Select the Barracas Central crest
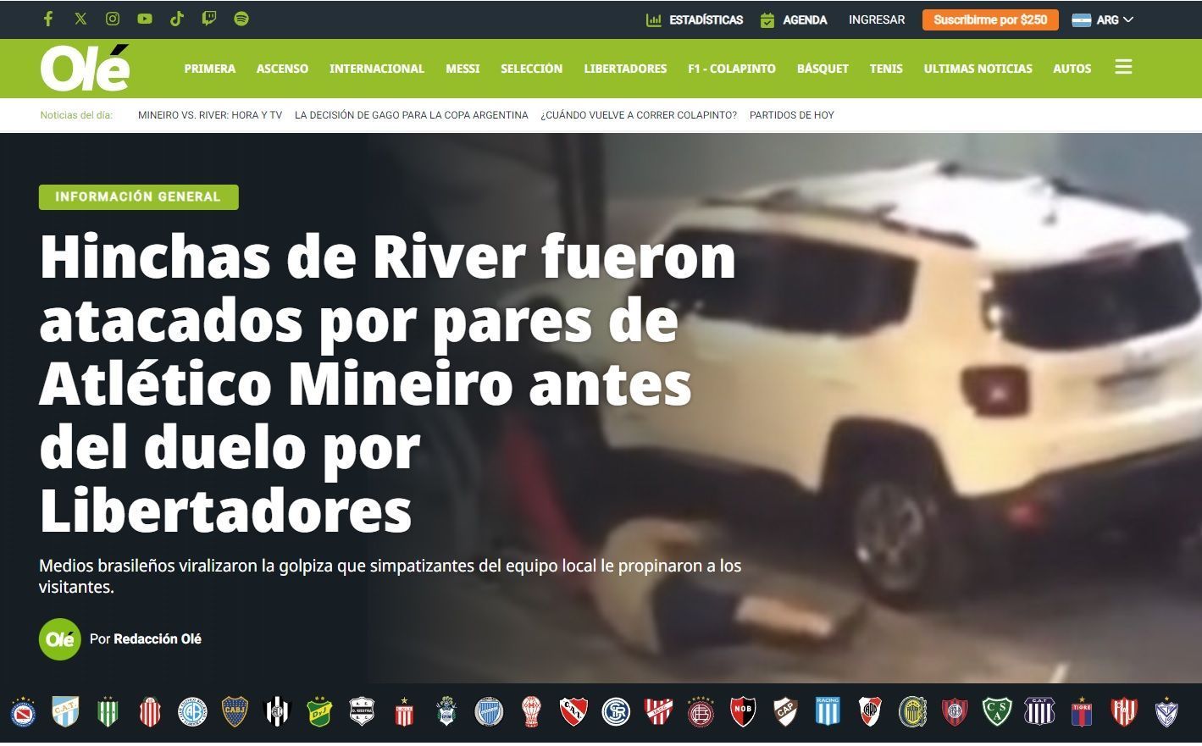 point(150,712)
